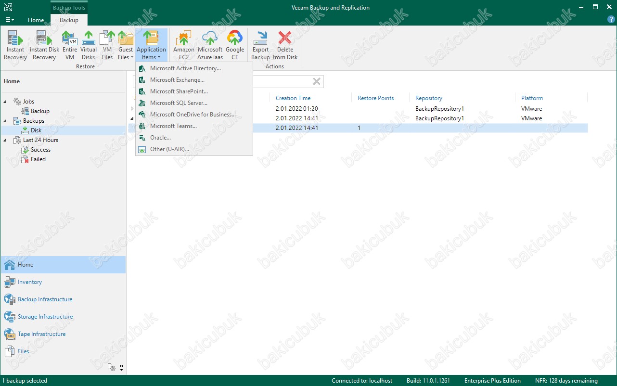Click Build: 11.0.1.1261 status text
The width and height of the screenshot is (617, 386).
pos(428,381)
